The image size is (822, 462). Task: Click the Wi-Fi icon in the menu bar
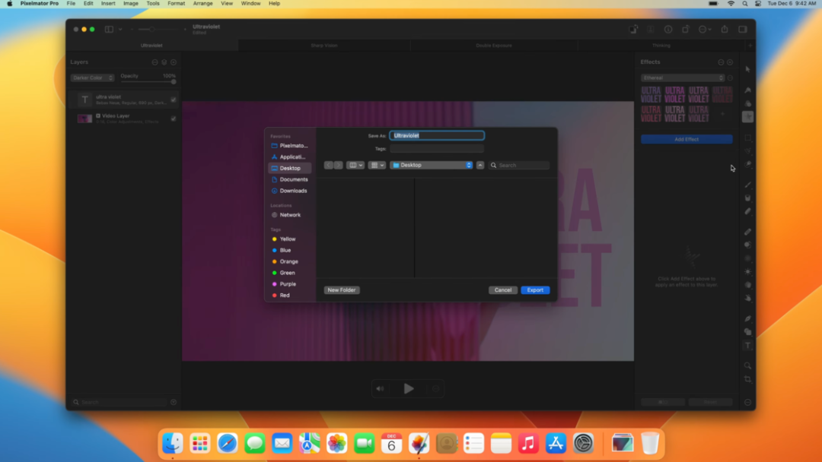click(731, 4)
